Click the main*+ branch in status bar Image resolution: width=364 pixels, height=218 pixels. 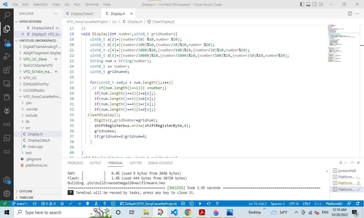pyautogui.click(x=20, y=204)
